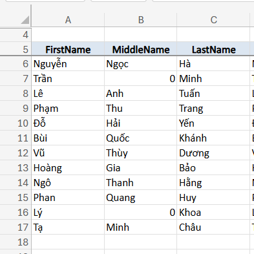Select row 18 header
254x254 pixels.
[16, 242]
